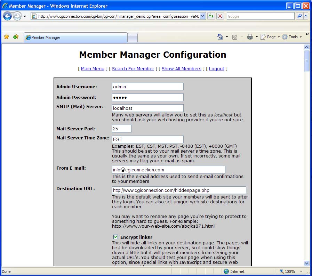The image size is (312, 276).
Task: Open the recent pages dropdown arrow
Action: click(25, 16)
